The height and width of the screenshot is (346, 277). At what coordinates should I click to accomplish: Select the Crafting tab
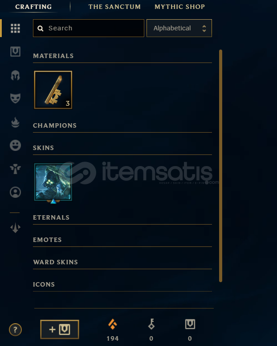(33, 7)
